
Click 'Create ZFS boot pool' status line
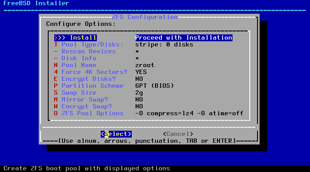[87, 168]
